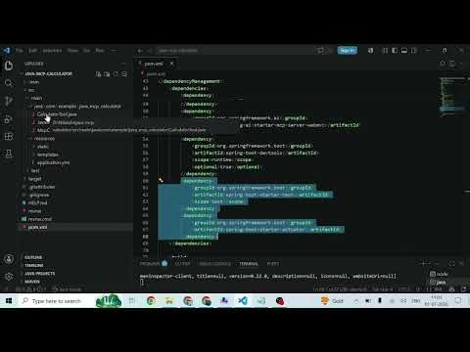Go back using the navigation arrow

(140, 51)
